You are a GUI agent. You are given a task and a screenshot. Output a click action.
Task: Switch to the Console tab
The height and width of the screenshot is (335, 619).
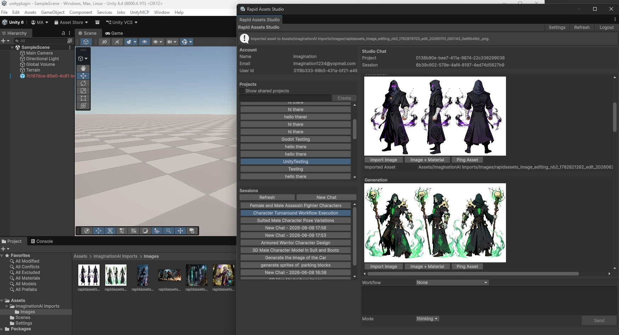click(x=42, y=241)
